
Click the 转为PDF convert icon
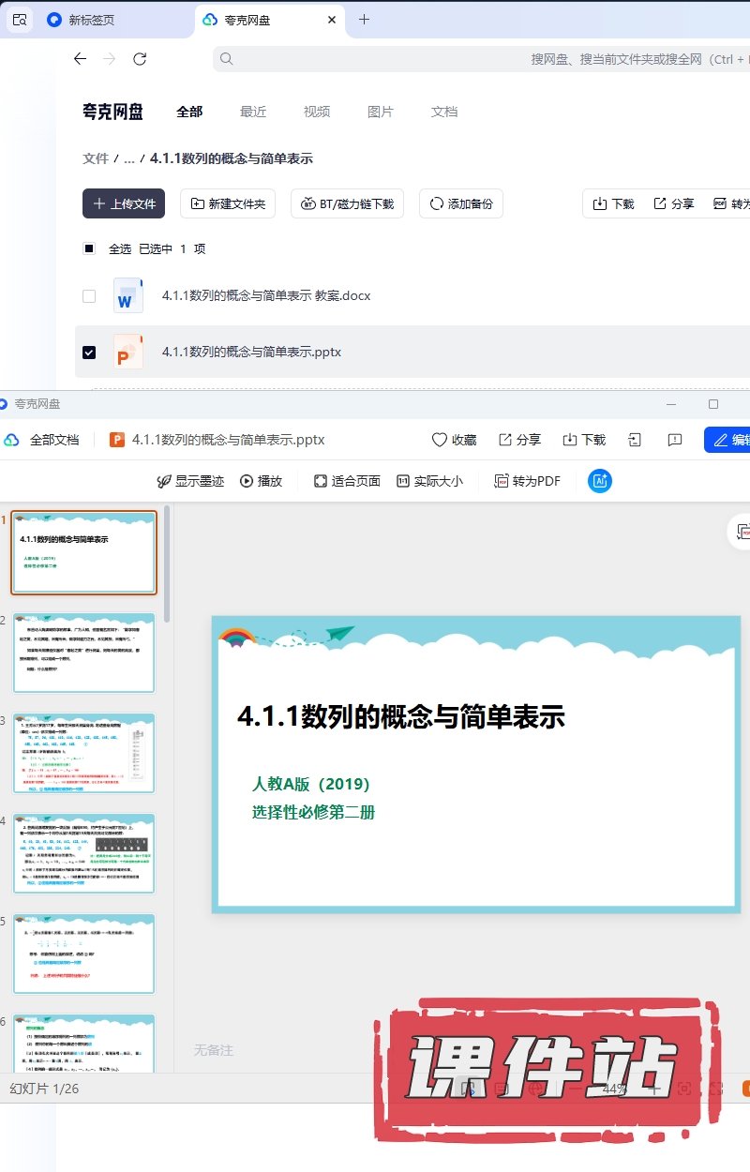502,481
